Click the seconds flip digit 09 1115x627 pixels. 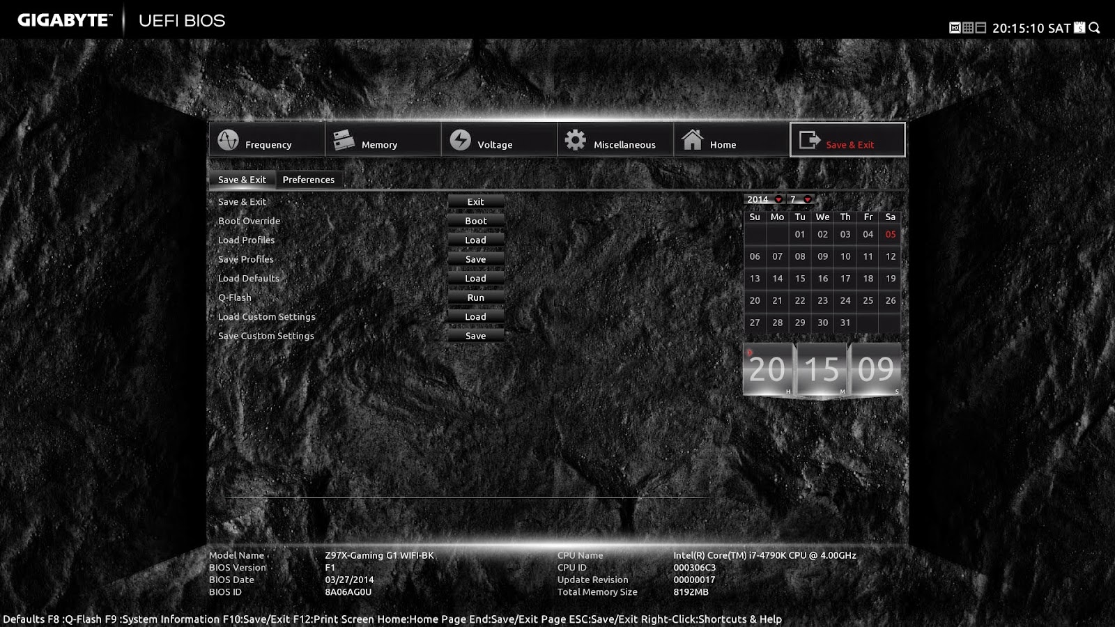click(x=875, y=369)
